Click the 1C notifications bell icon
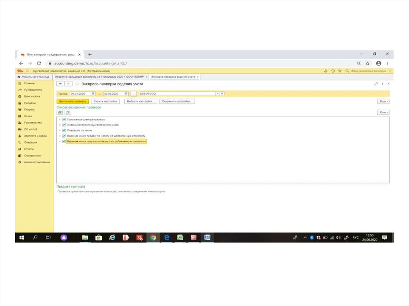 click(x=326, y=71)
